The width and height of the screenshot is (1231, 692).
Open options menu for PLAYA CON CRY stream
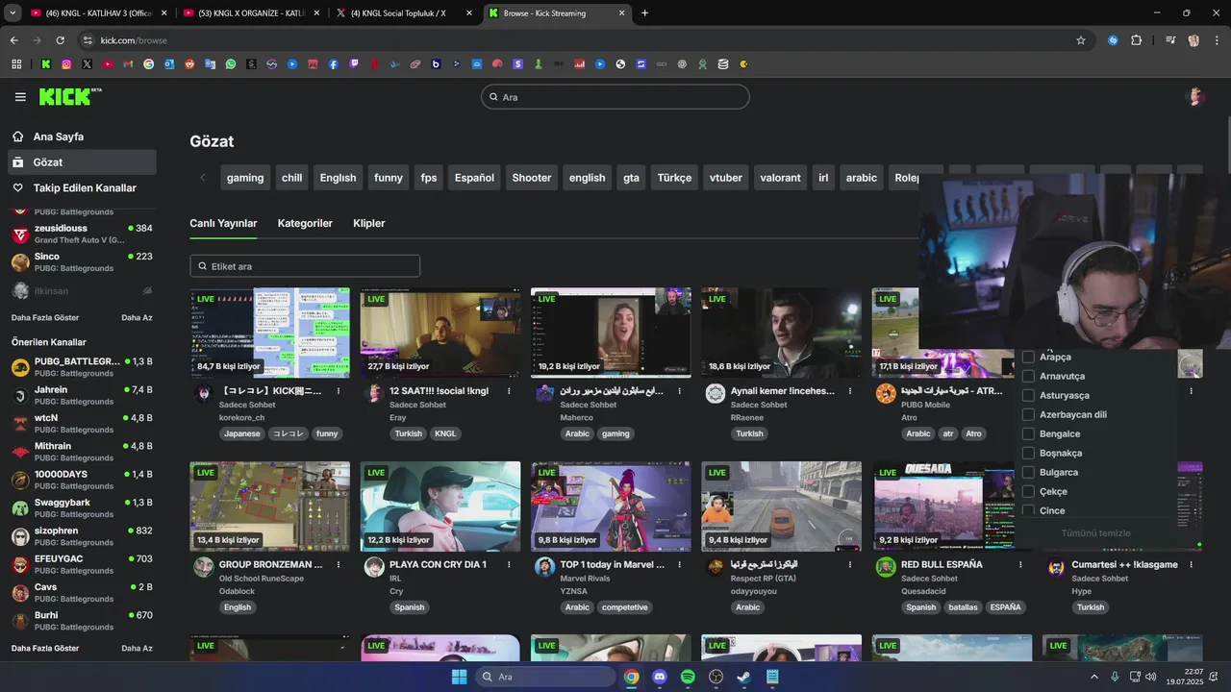click(x=509, y=564)
